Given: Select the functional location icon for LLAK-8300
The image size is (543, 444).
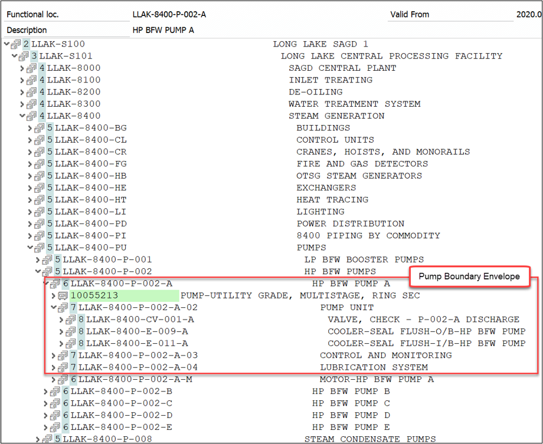Looking at the screenshot, I should coord(31,104).
